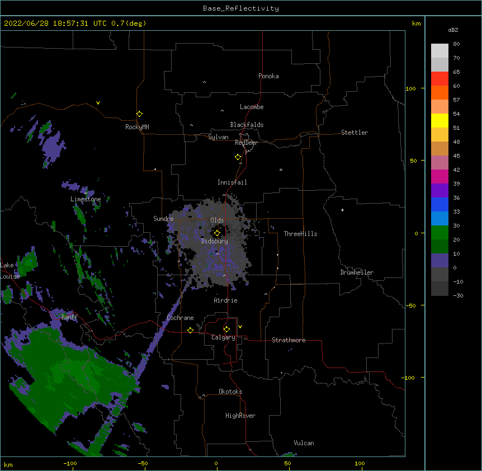This screenshot has height=471, width=482.
Task: Click the white asterisk above Limestone label
Action: (86, 194)
